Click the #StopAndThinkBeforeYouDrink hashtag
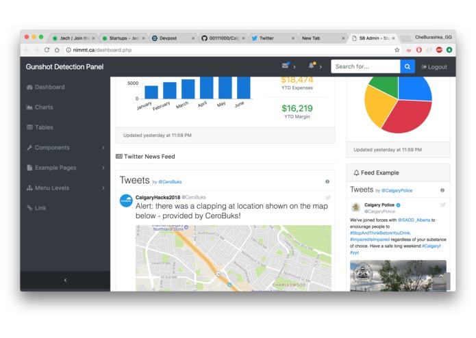Viewport: 476px width, 338px height. click(x=379, y=233)
